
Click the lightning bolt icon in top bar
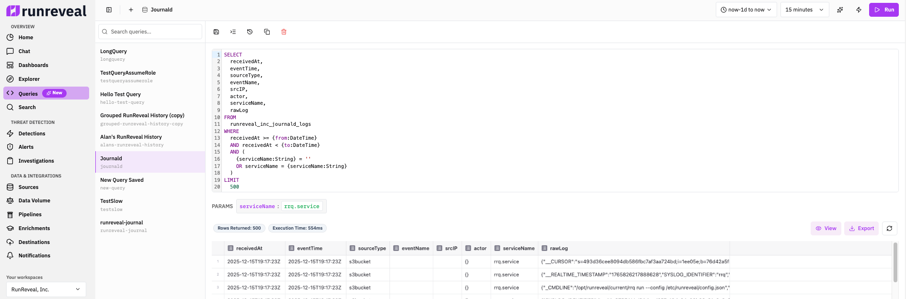coord(859,10)
